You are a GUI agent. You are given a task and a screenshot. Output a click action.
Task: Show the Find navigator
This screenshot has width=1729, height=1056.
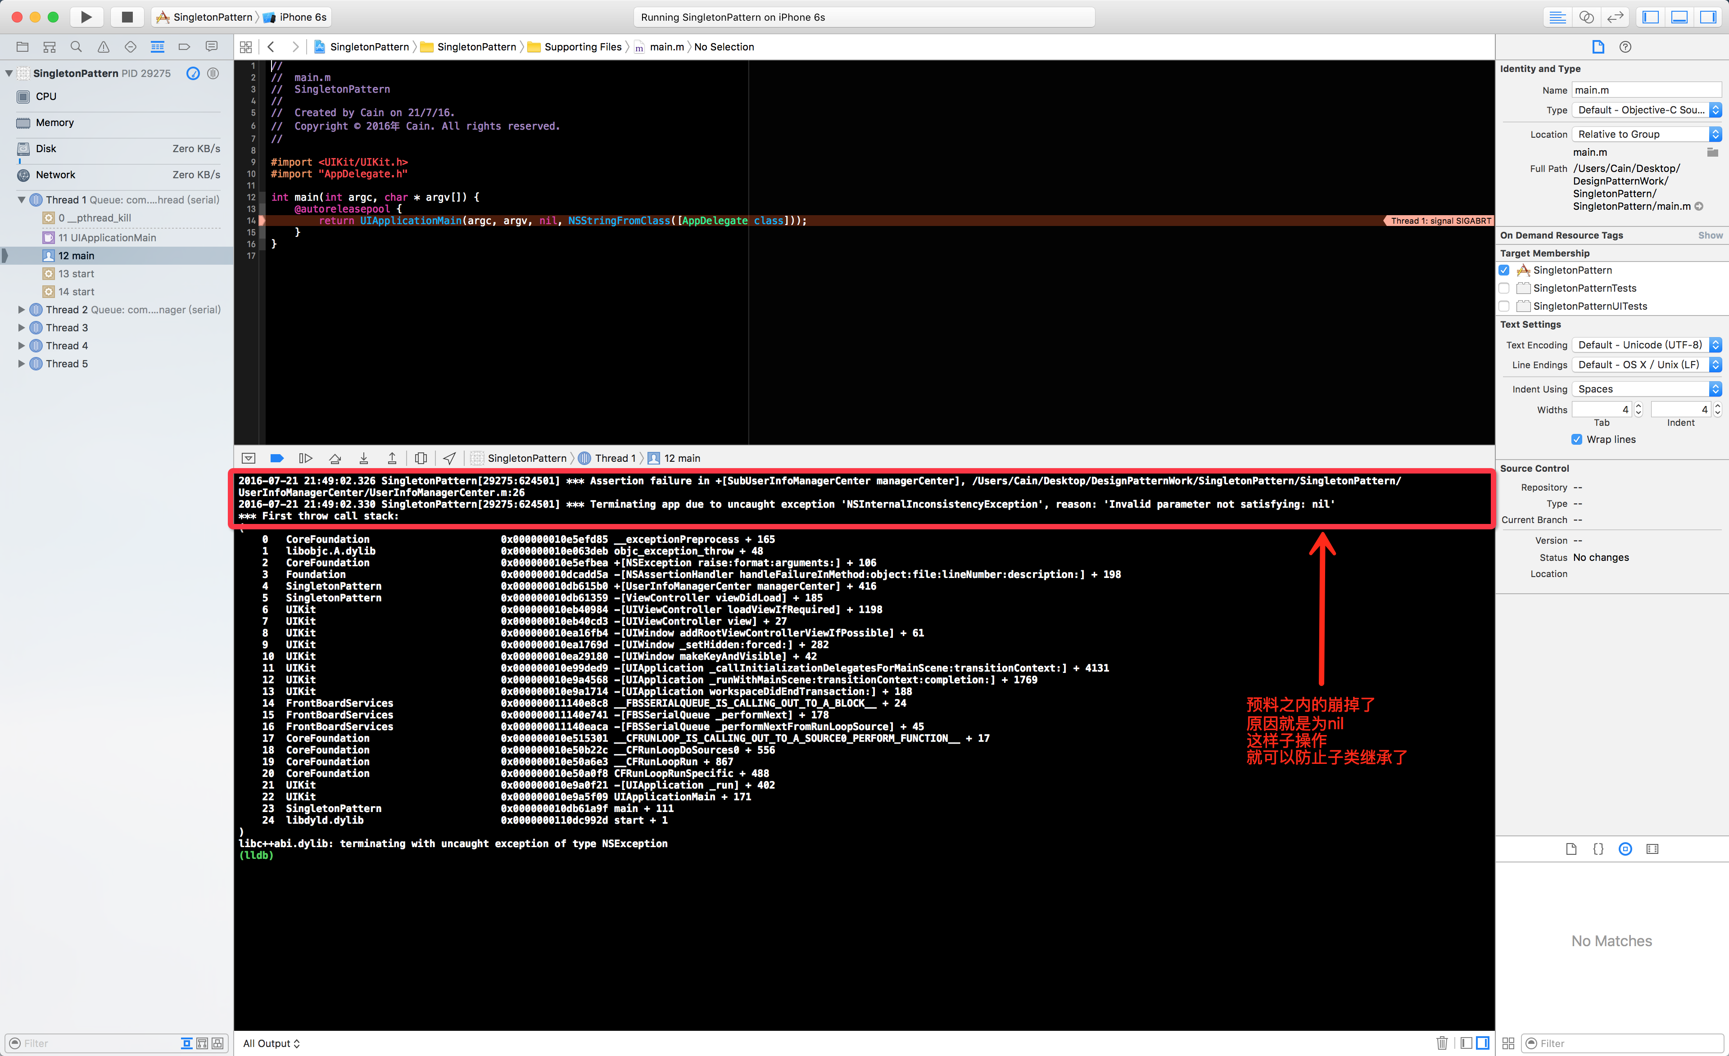coord(76,47)
